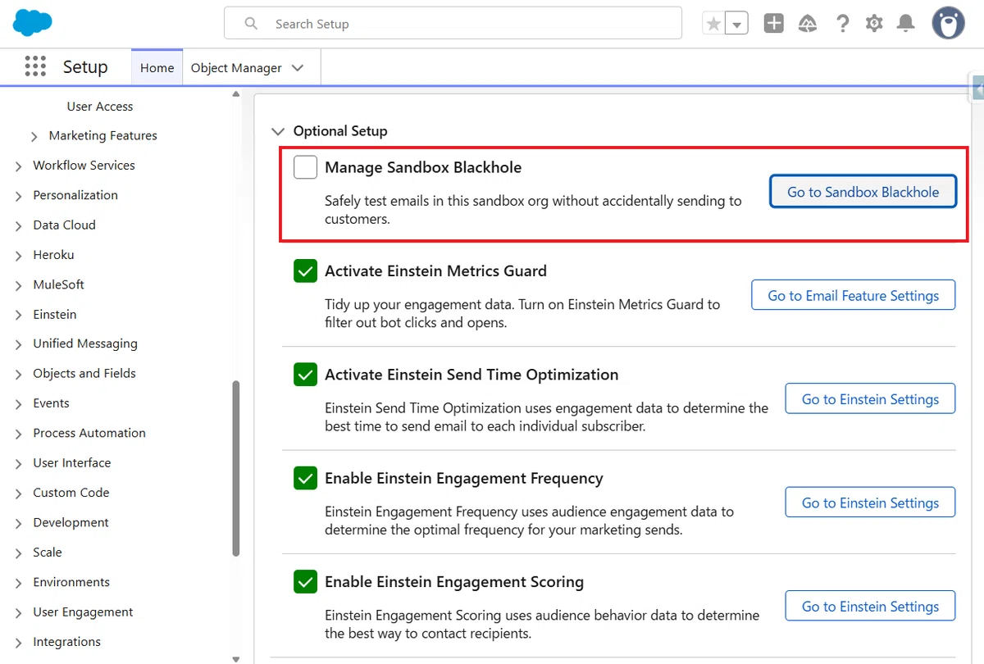Open the favorites list dropdown arrow
Screen dimensions: 984x664
click(737, 24)
